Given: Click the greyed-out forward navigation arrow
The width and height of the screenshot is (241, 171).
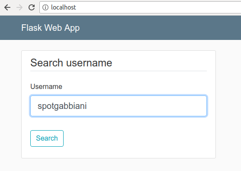Looking at the screenshot, I should [x=19, y=7].
